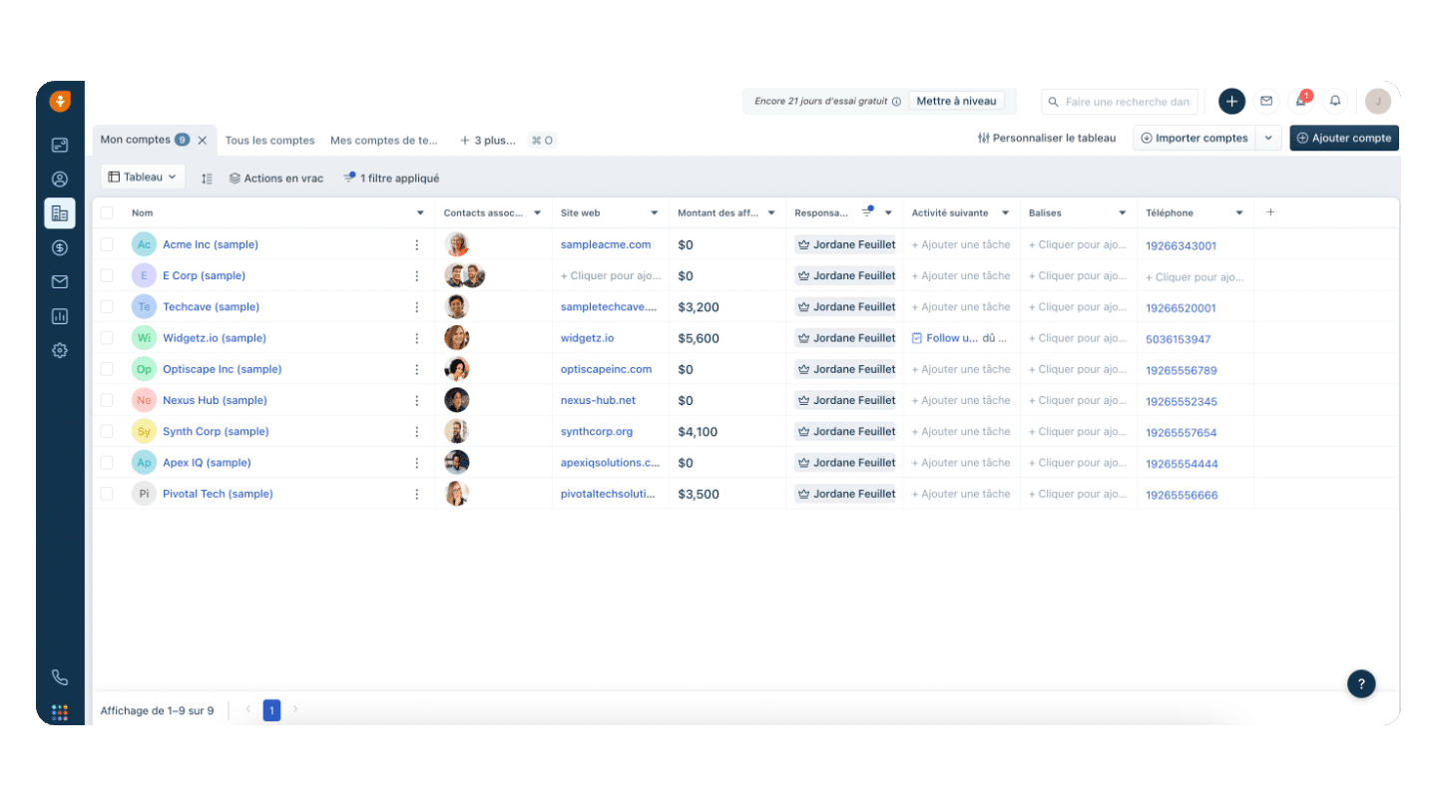The image size is (1437, 808).
Task: Check the Nexus Hub row checkbox
Action: [x=107, y=400]
